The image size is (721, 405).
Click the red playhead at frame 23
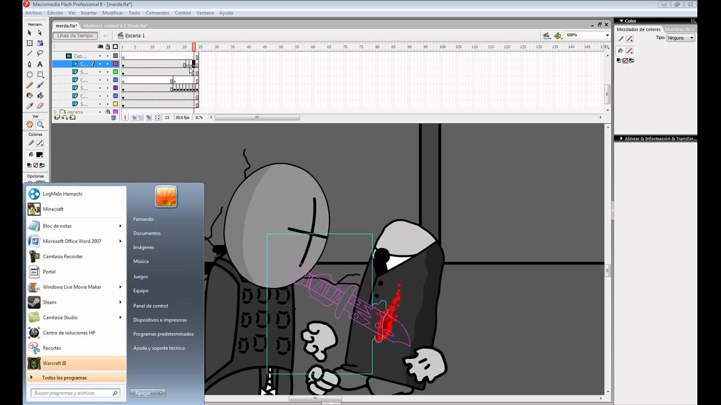pos(194,47)
